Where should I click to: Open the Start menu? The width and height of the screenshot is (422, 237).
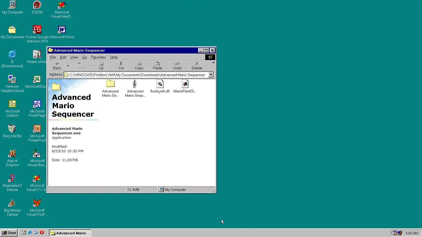pyautogui.click(x=9, y=233)
